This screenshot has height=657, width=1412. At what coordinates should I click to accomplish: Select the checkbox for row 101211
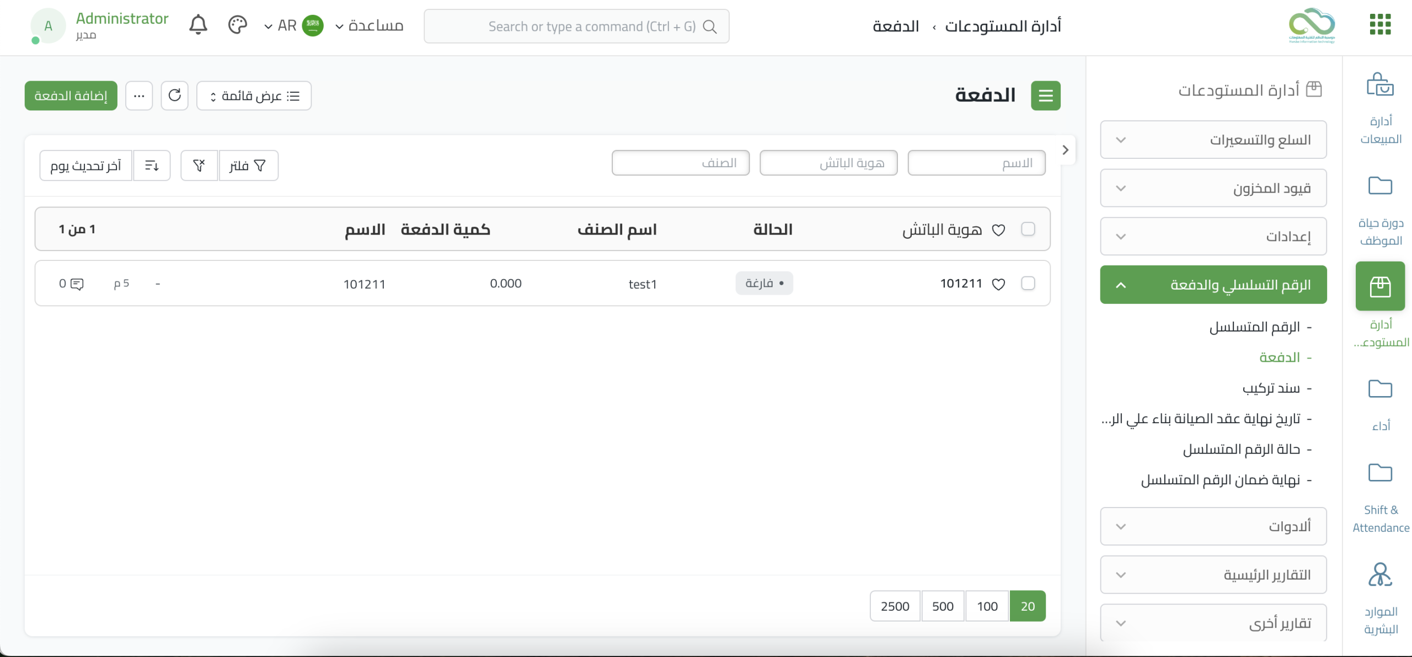[x=1028, y=284]
